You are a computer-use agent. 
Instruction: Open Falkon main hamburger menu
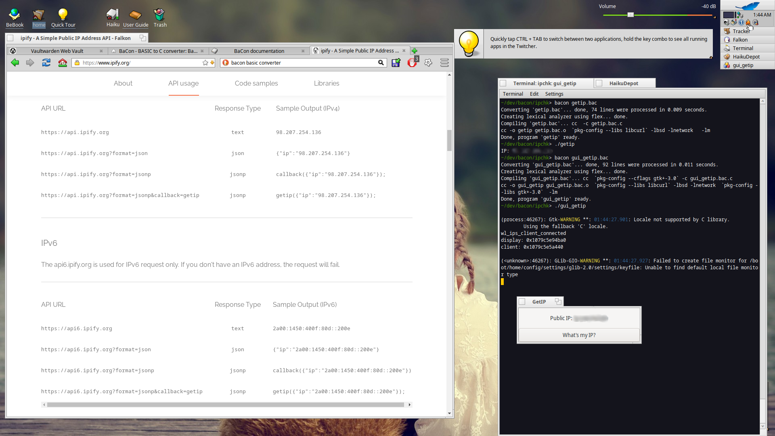444,63
